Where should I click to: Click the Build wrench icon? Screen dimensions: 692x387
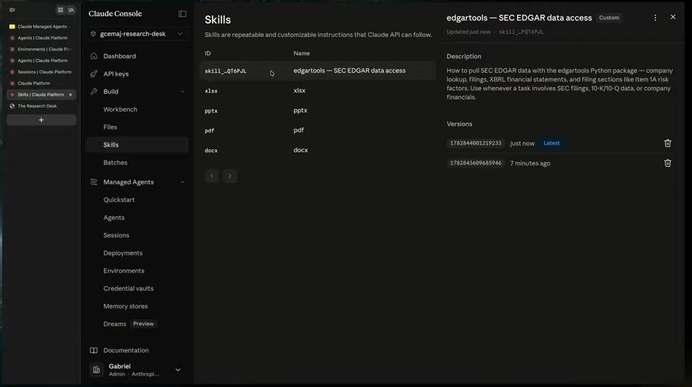(x=94, y=91)
